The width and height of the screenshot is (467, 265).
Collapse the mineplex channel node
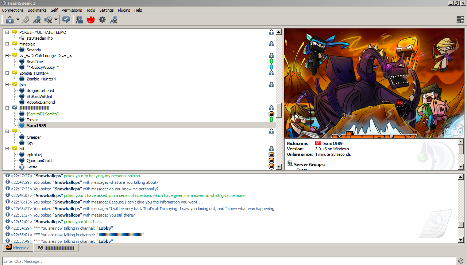[7, 44]
